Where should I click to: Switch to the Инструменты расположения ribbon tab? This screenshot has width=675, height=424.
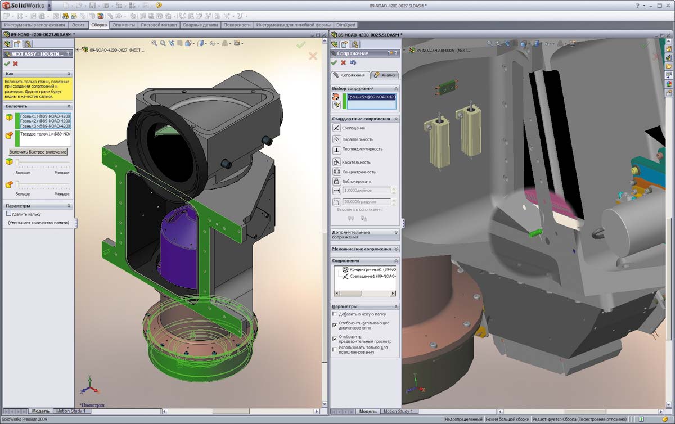click(x=34, y=25)
